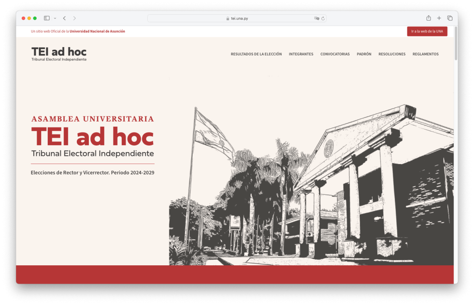Image resolution: width=474 pixels, height=305 pixels.
Task: Go back with the back arrow
Action: click(64, 18)
